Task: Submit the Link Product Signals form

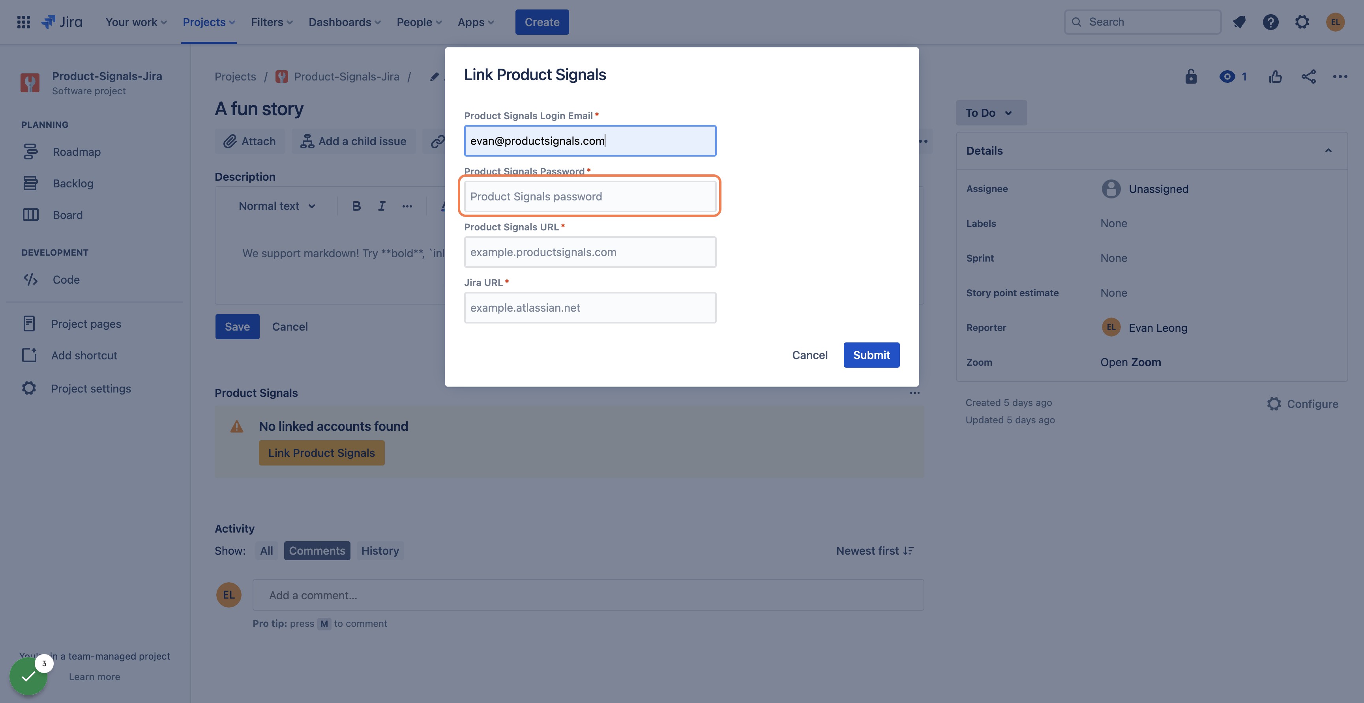Action: click(871, 355)
